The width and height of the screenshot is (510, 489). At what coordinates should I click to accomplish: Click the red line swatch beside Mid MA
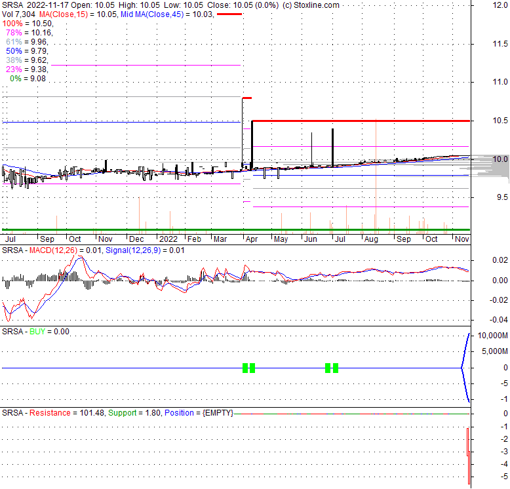tap(229, 14)
